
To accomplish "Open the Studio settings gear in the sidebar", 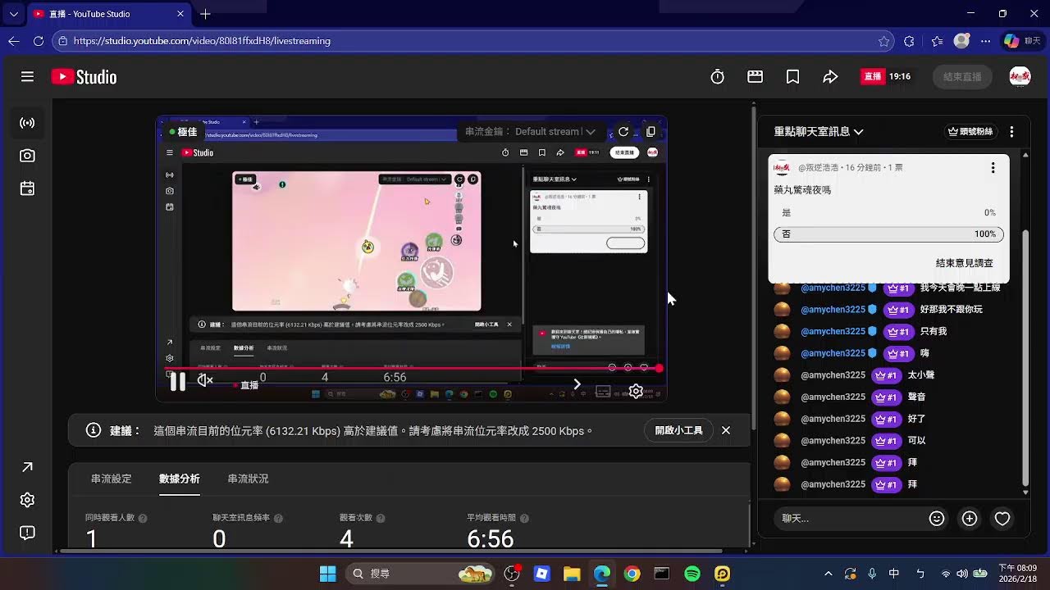I will click(x=27, y=500).
